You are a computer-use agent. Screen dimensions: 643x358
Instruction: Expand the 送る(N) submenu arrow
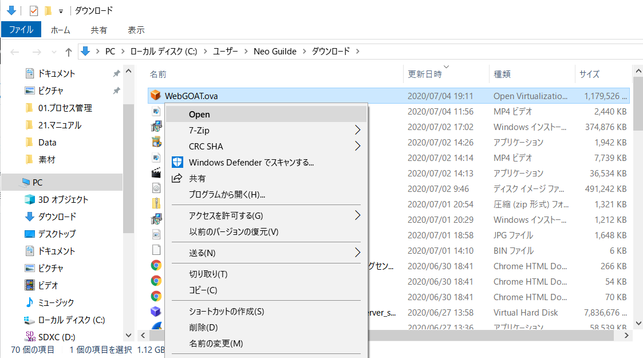357,253
